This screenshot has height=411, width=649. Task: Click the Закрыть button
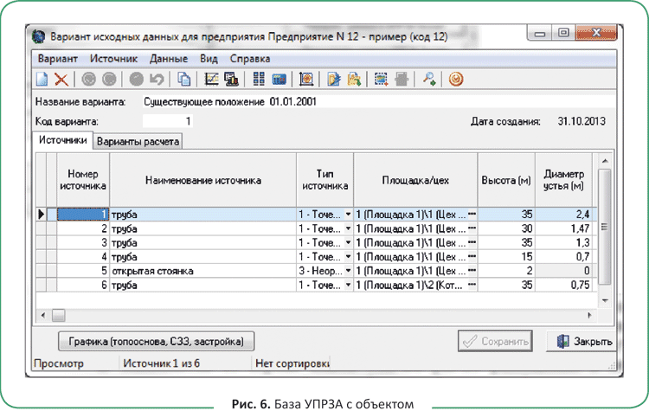click(x=582, y=342)
